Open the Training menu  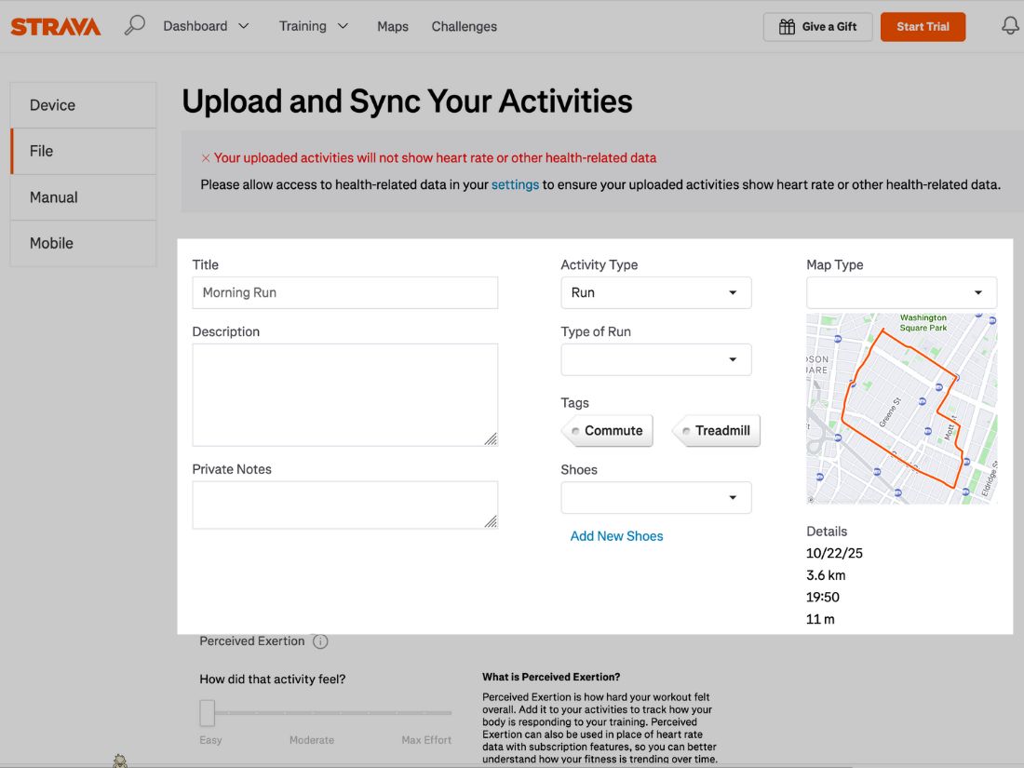[314, 26]
